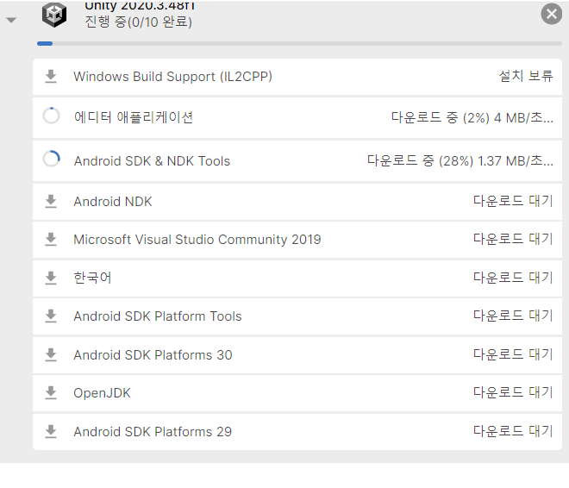Click download icon beside Android SDK Platform Tools
569x488 pixels.
51,316
